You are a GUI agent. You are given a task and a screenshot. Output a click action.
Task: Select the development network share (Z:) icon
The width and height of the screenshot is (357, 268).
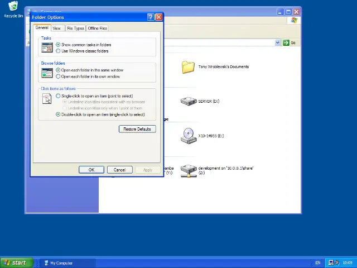coord(189,170)
